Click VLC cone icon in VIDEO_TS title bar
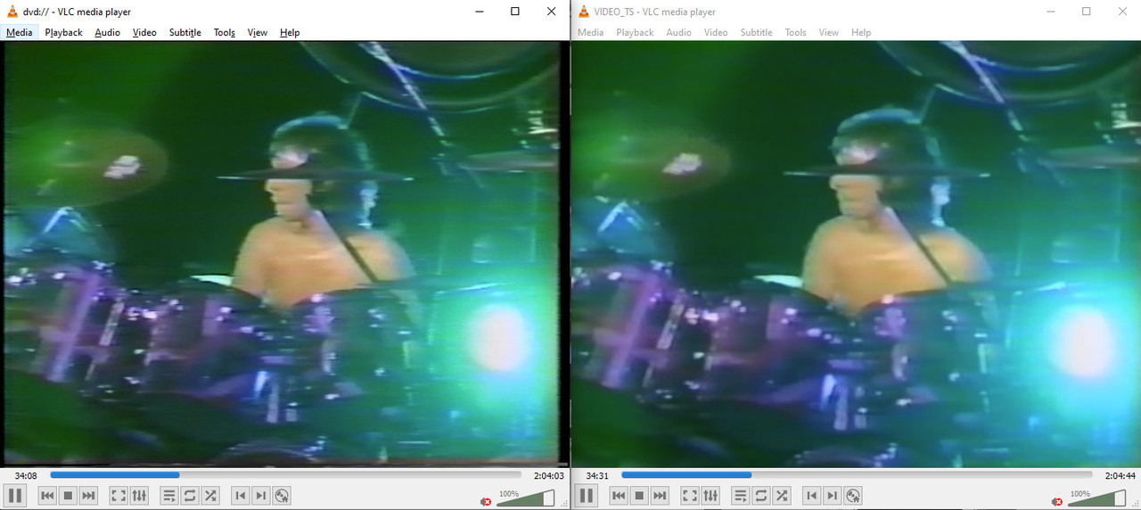 584,12
